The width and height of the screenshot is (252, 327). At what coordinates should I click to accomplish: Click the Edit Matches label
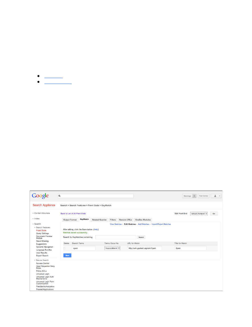(x=130, y=224)
